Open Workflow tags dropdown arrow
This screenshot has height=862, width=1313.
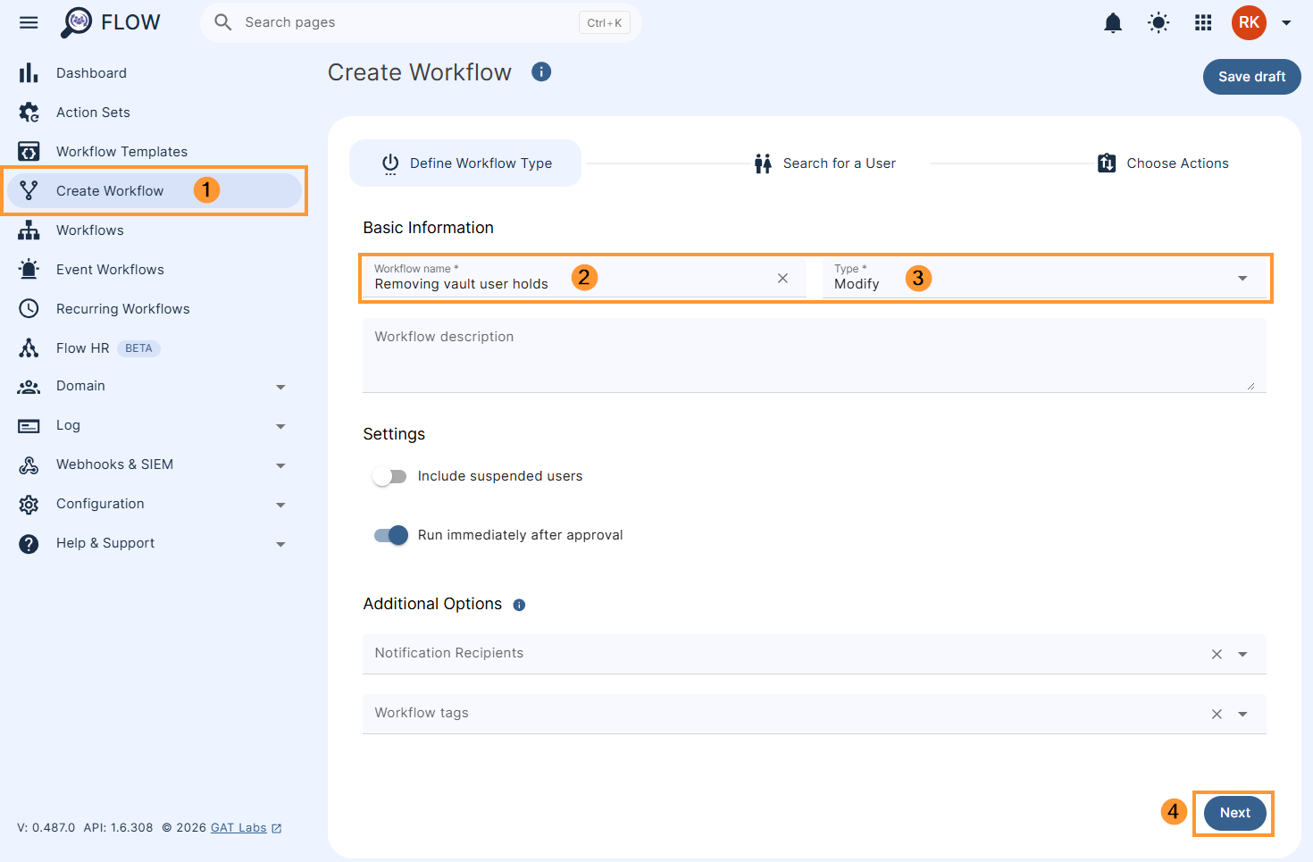tap(1242, 715)
